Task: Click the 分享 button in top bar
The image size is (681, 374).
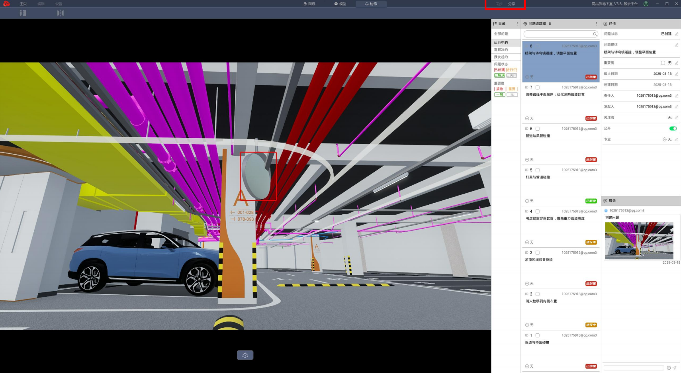Action: point(511,4)
